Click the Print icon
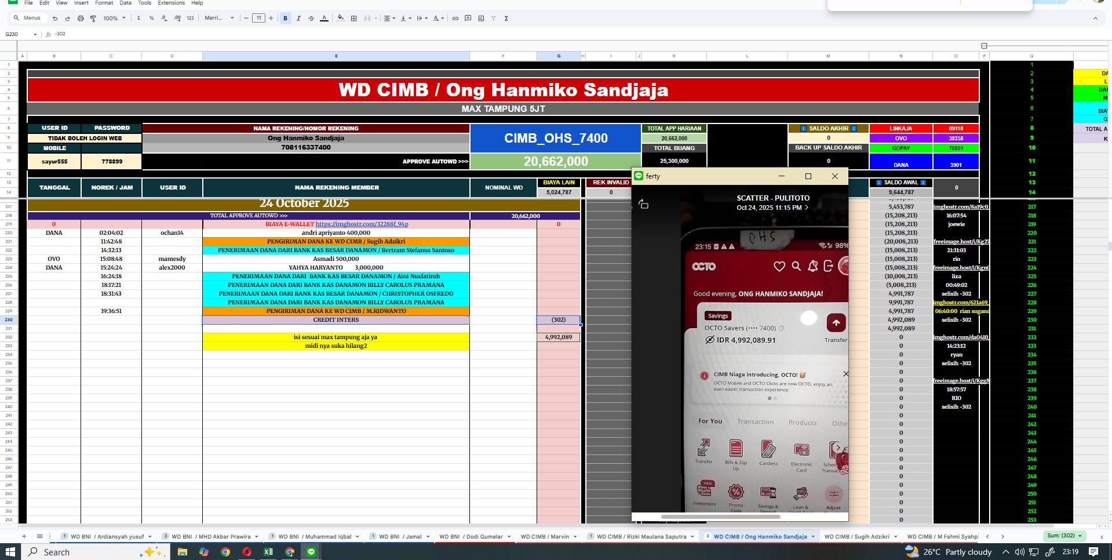Image resolution: width=1112 pixels, height=560 pixels. coord(81,19)
